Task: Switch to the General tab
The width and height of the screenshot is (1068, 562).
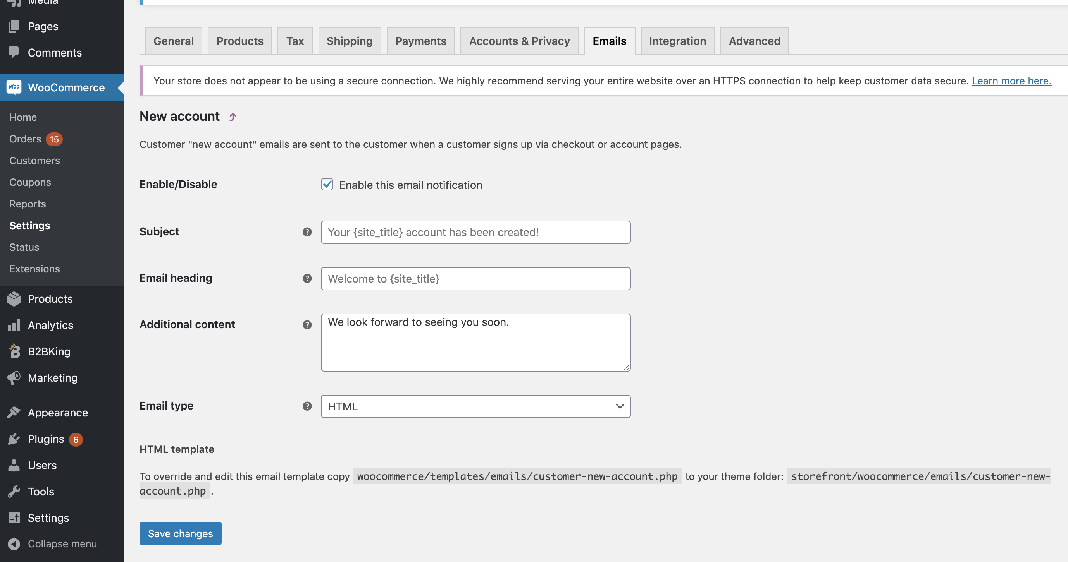Action: coord(173,41)
